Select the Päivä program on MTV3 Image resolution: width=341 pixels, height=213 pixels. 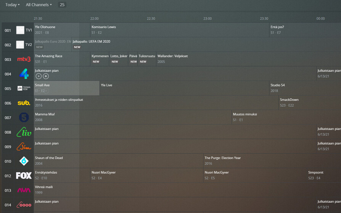pyautogui.click(x=133, y=59)
